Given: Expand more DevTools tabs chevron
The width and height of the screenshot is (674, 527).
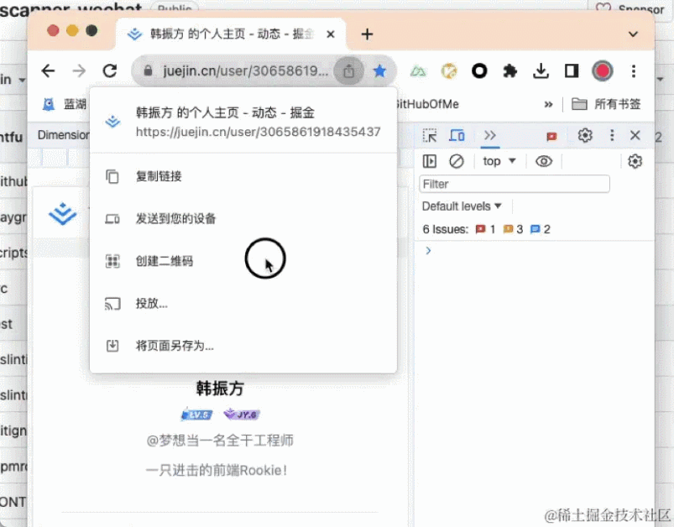Looking at the screenshot, I should point(490,136).
